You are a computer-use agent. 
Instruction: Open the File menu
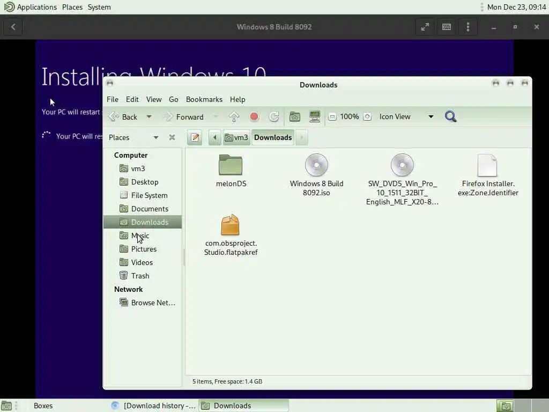click(113, 99)
